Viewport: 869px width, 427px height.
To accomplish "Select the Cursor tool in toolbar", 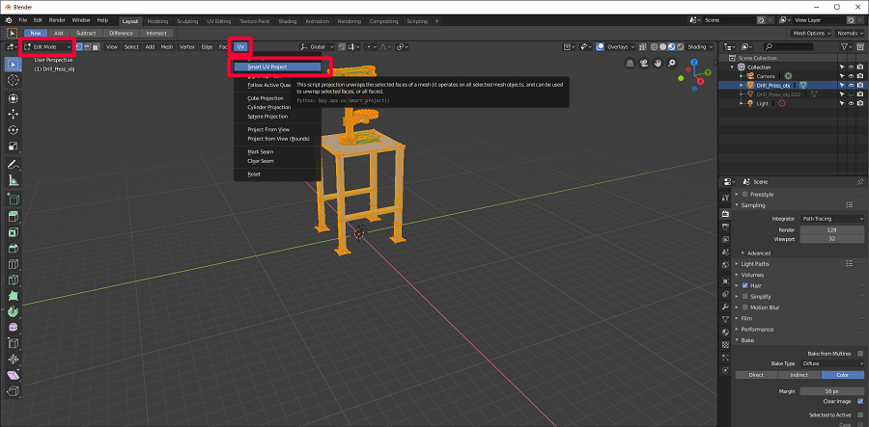I will click(x=14, y=80).
